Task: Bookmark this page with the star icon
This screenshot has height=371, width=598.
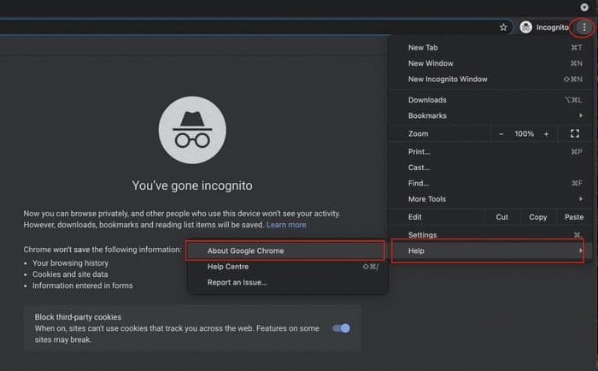Action: point(503,27)
